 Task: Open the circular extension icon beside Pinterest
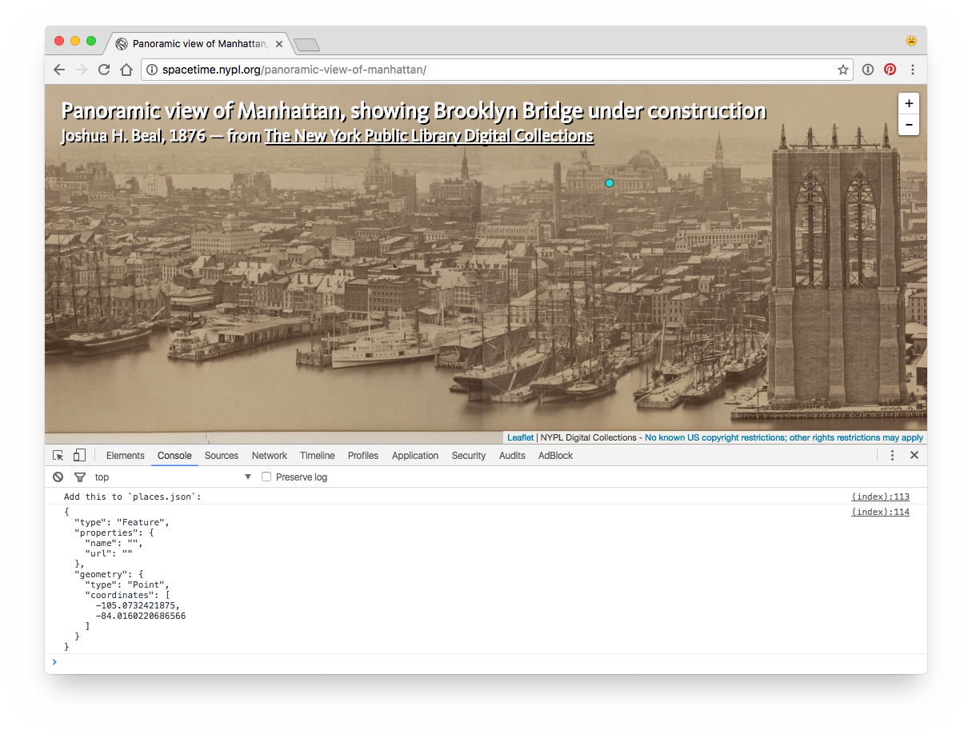(868, 70)
